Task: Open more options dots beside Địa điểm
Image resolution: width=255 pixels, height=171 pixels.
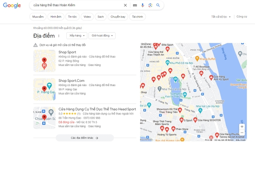Action: coord(59,36)
